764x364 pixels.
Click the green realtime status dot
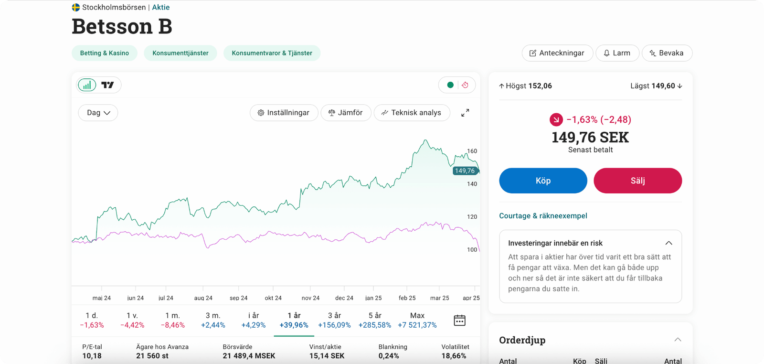coord(450,85)
